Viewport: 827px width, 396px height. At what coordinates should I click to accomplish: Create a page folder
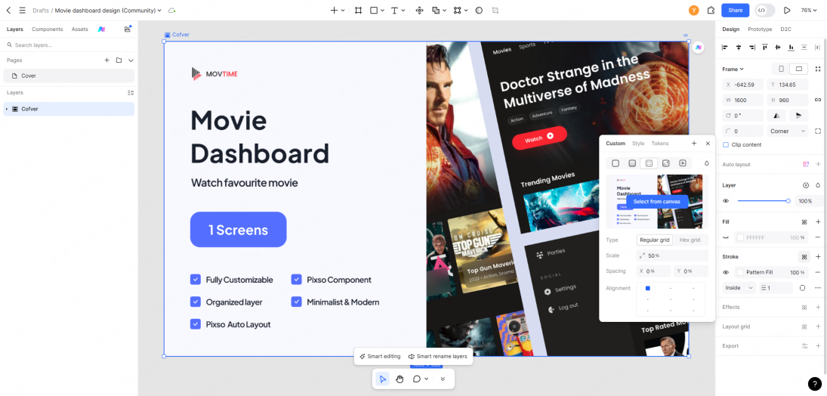tap(119, 60)
